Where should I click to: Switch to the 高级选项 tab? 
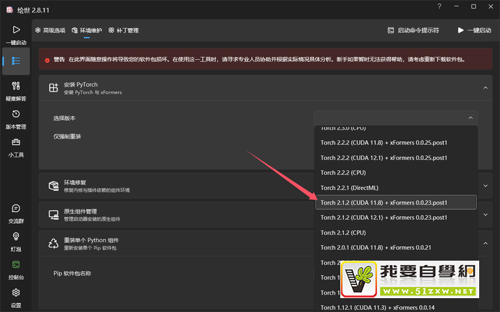[50, 31]
